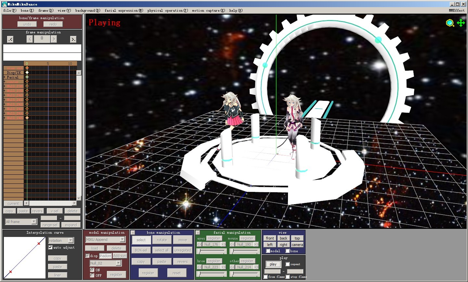Open the frame menu
This screenshot has width=468, height=282.
(46, 10)
